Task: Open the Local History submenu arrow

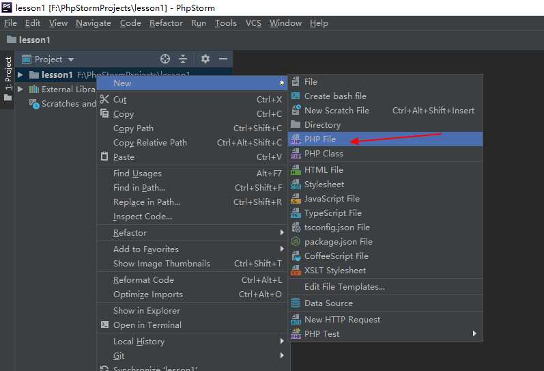Action: tap(282, 341)
